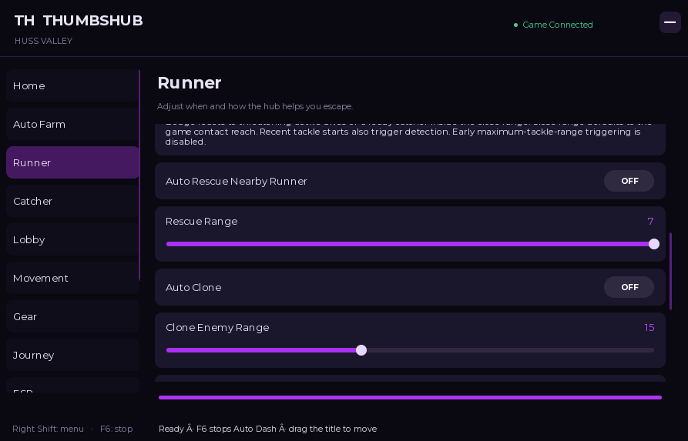
Task: Click the 'Adjust when and how' description
Action: [255, 106]
